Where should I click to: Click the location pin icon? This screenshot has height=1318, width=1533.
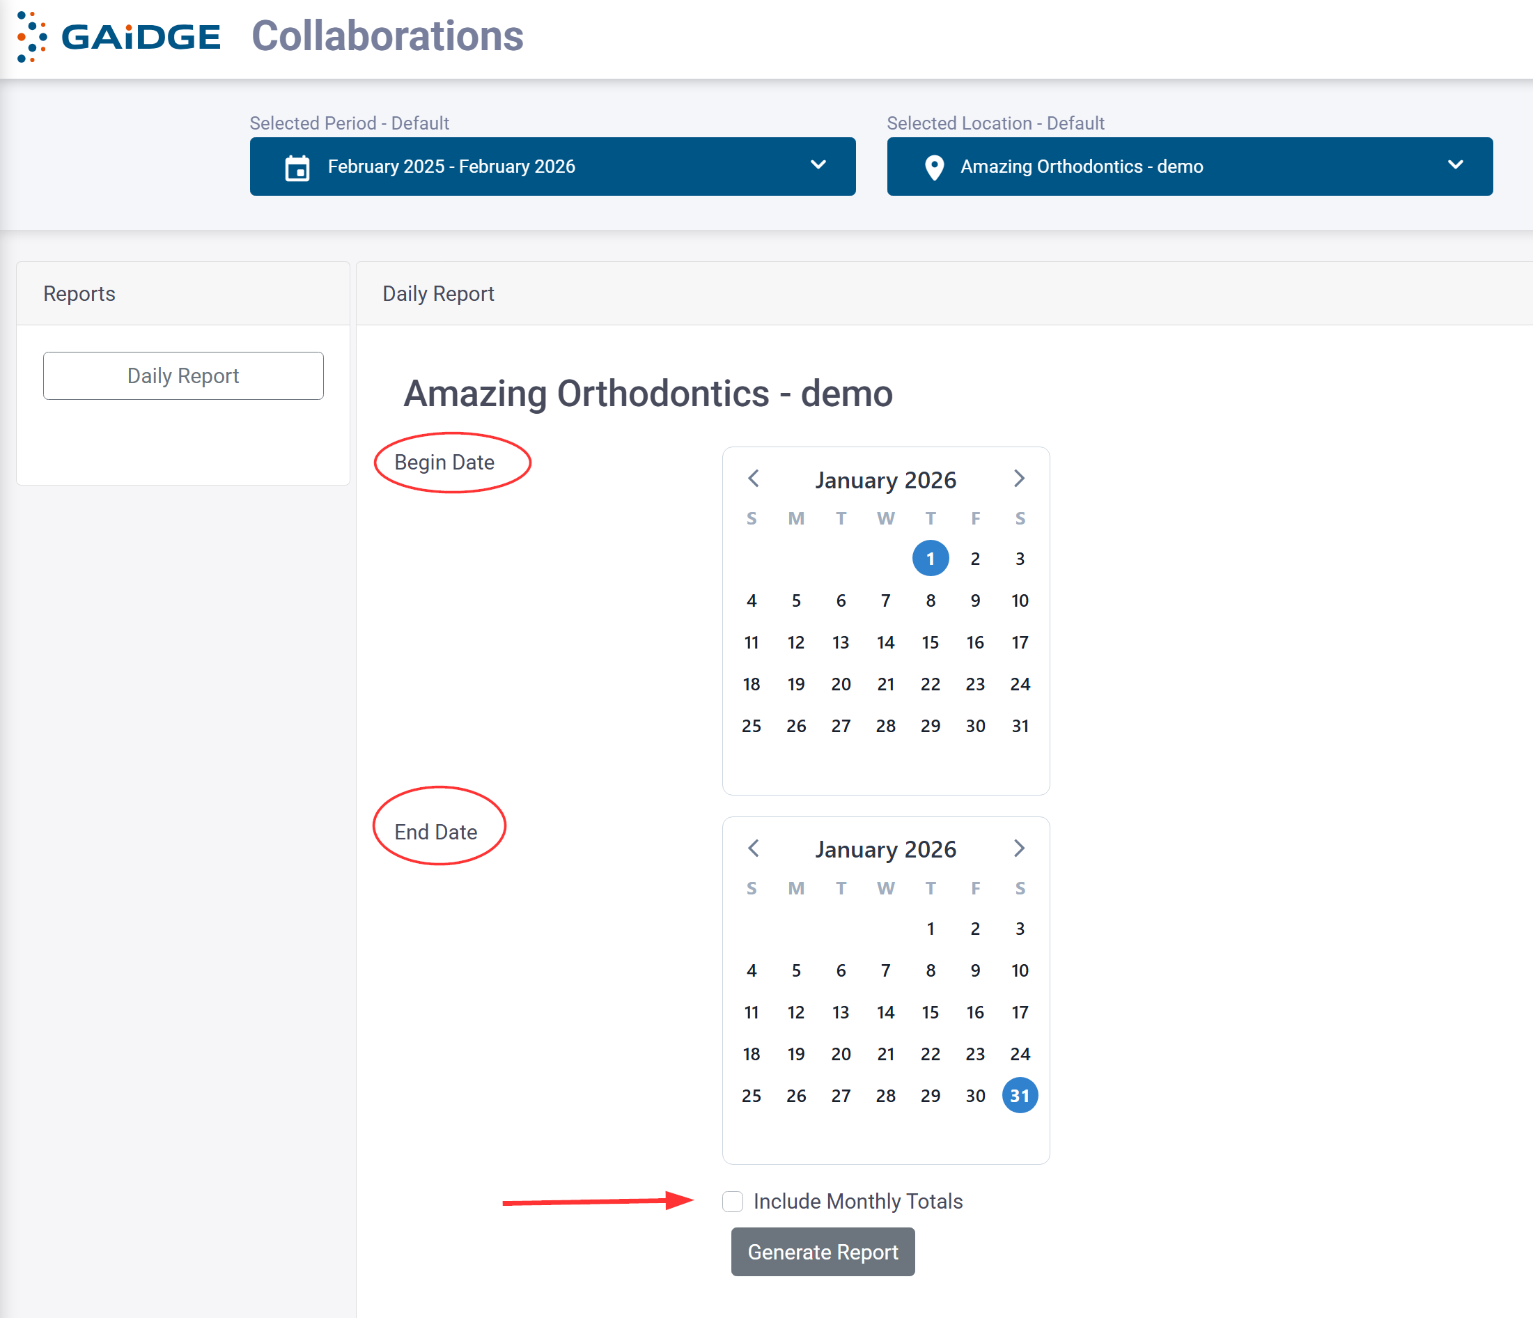(x=935, y=167)
